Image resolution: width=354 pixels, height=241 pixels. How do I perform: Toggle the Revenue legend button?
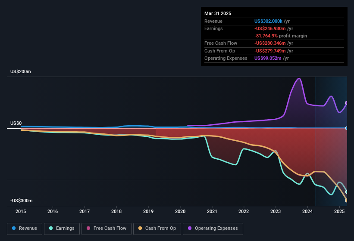[25, 229]
